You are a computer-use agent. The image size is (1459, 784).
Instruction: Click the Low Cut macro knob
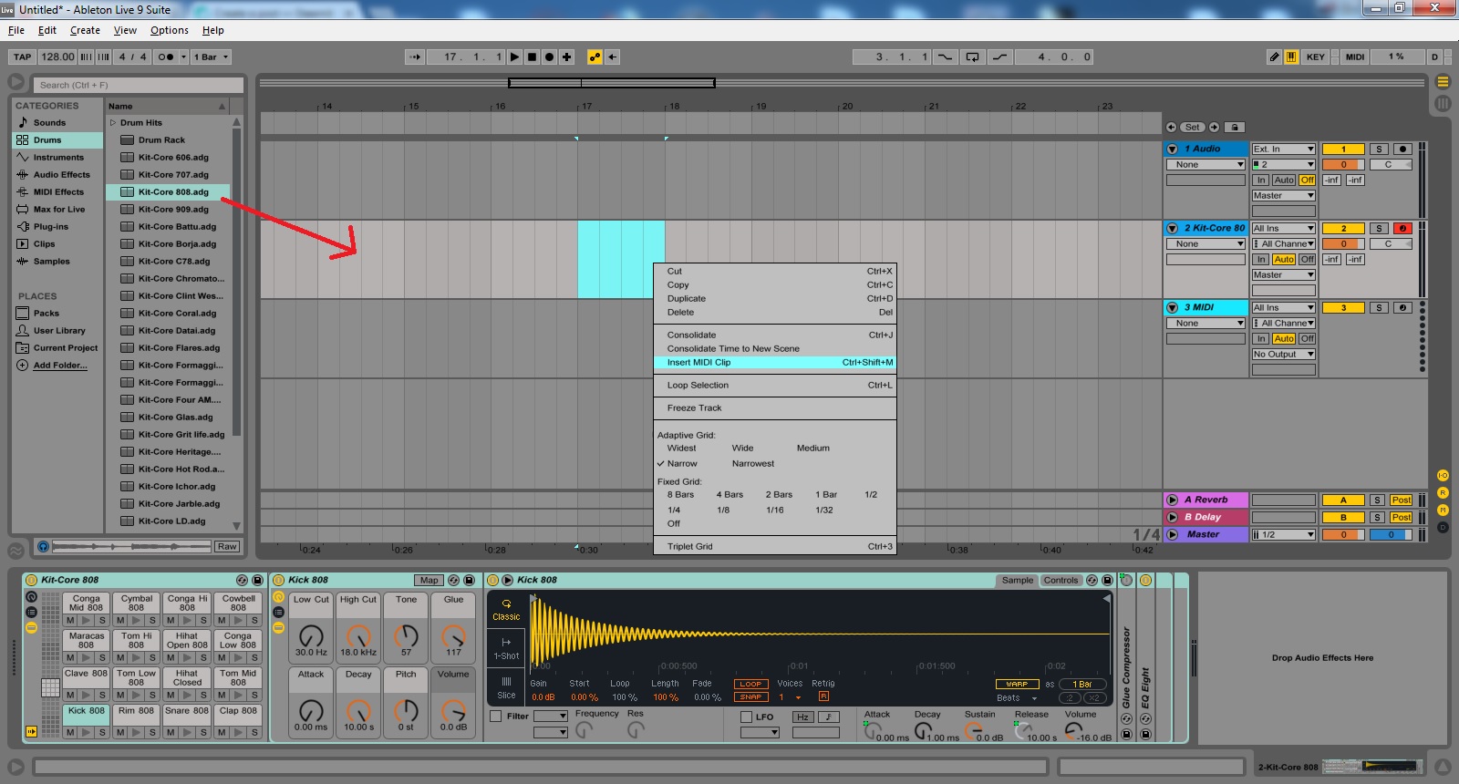point(311,634)
